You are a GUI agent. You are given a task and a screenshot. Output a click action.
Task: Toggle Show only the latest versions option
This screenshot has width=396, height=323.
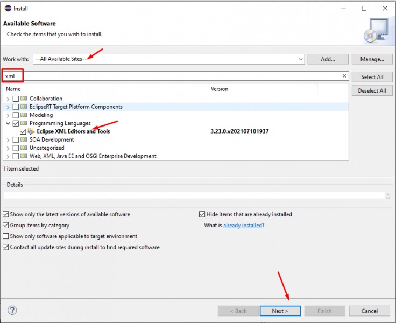pyautogui.click(x=5, y=214)
